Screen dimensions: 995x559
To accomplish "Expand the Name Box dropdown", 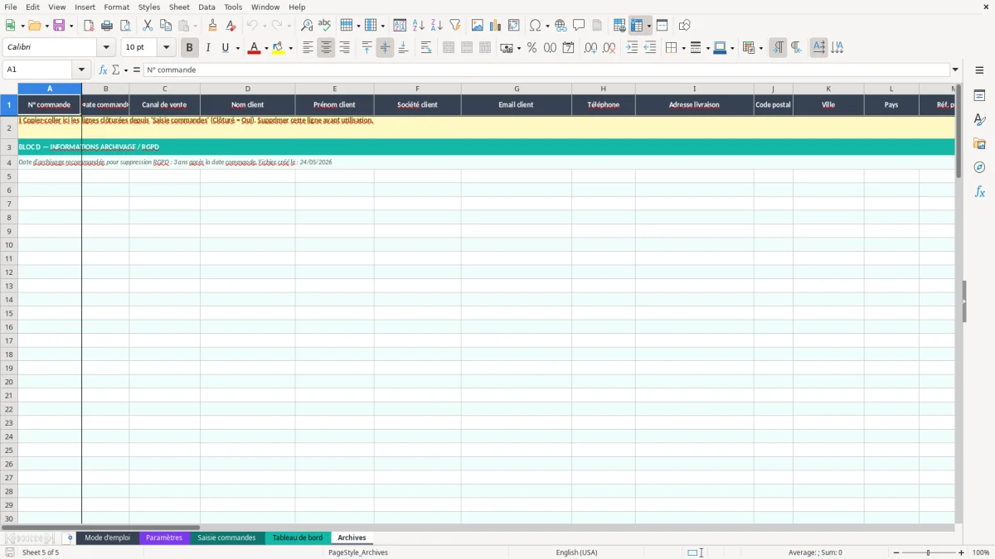I will pos(81,70).
